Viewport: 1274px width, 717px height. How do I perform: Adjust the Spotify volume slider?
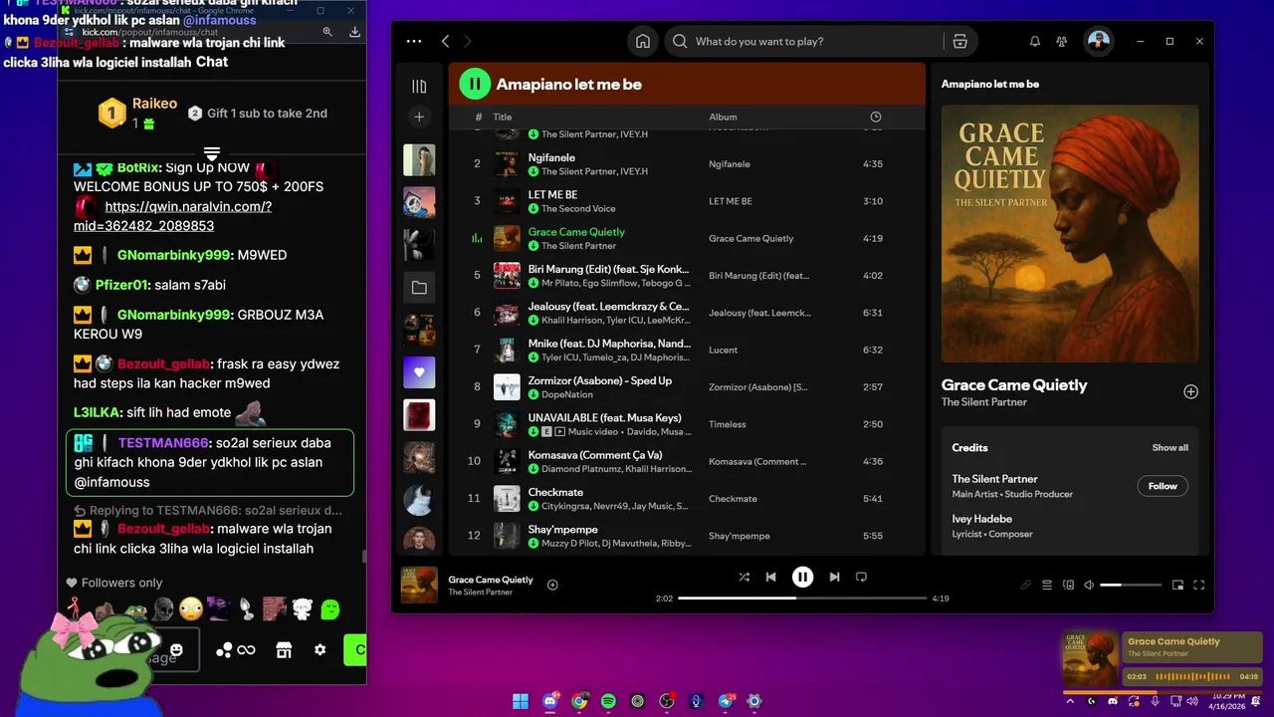tap(1131, 585)
